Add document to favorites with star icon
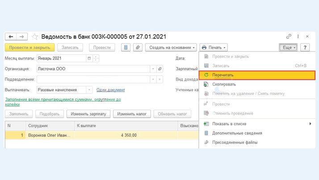This screenshot has width=319, height=180. 34,37
